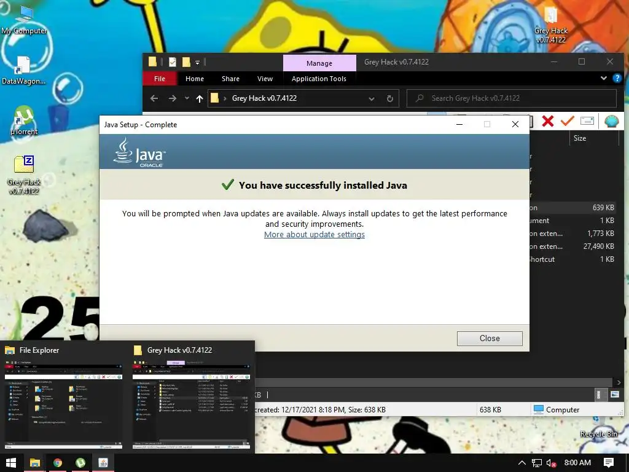Select the 639 KB file size cell
The image size is (629, 472).
coord(603,208)
